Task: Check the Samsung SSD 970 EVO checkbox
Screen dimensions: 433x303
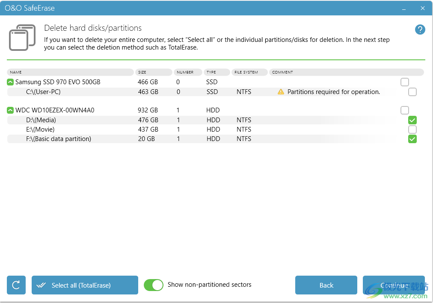Action: (x=405, y=82)
